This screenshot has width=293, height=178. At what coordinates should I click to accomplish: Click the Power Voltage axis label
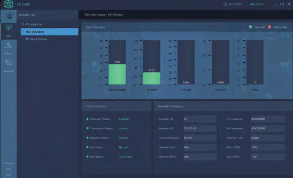click(117, 90)
